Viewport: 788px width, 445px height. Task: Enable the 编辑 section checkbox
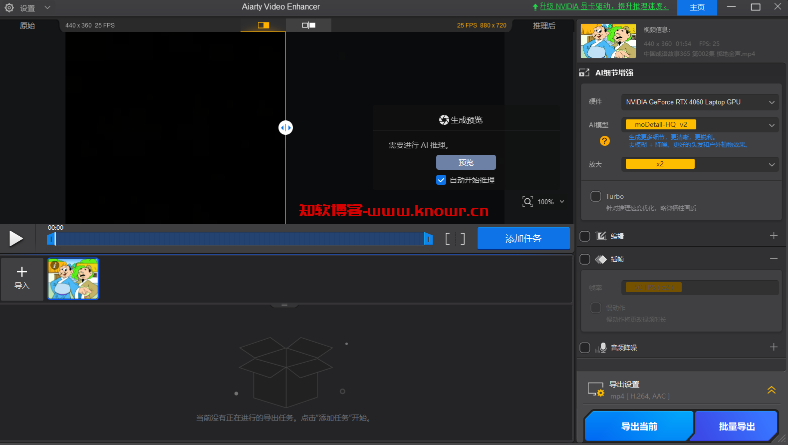(x=585, y=236)
